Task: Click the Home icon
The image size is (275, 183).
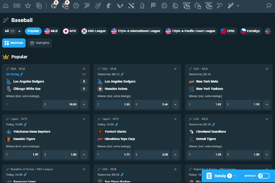Action: coord(5,5)
